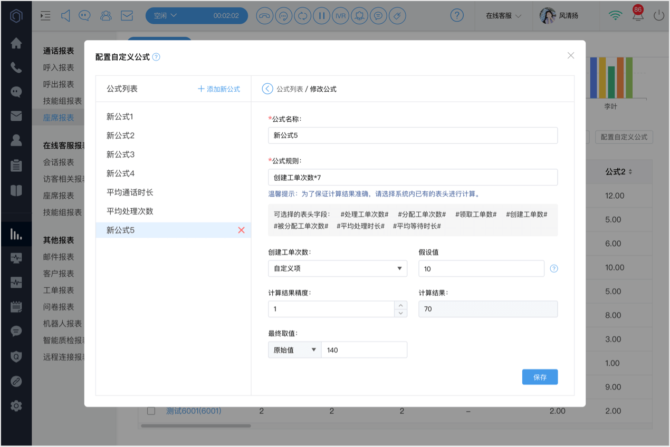Image resolution: width=670 pixels, height=447 pixels.
Task: Open 呼出报表 in side menu
Action: click(59, 84)
